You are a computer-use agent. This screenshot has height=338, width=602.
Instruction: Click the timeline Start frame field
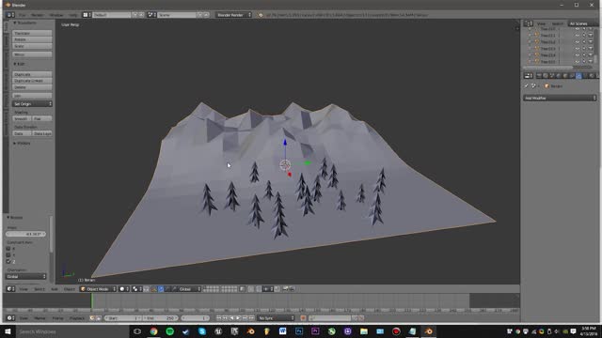[x=123, y=318]
